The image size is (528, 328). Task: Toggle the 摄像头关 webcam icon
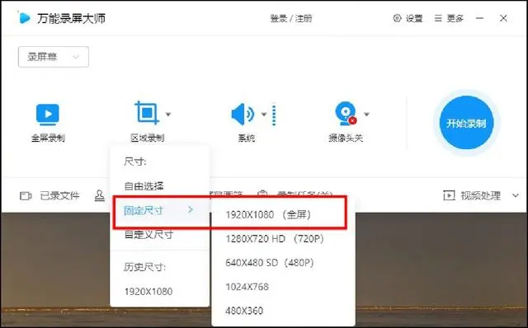tap(346, 114)
